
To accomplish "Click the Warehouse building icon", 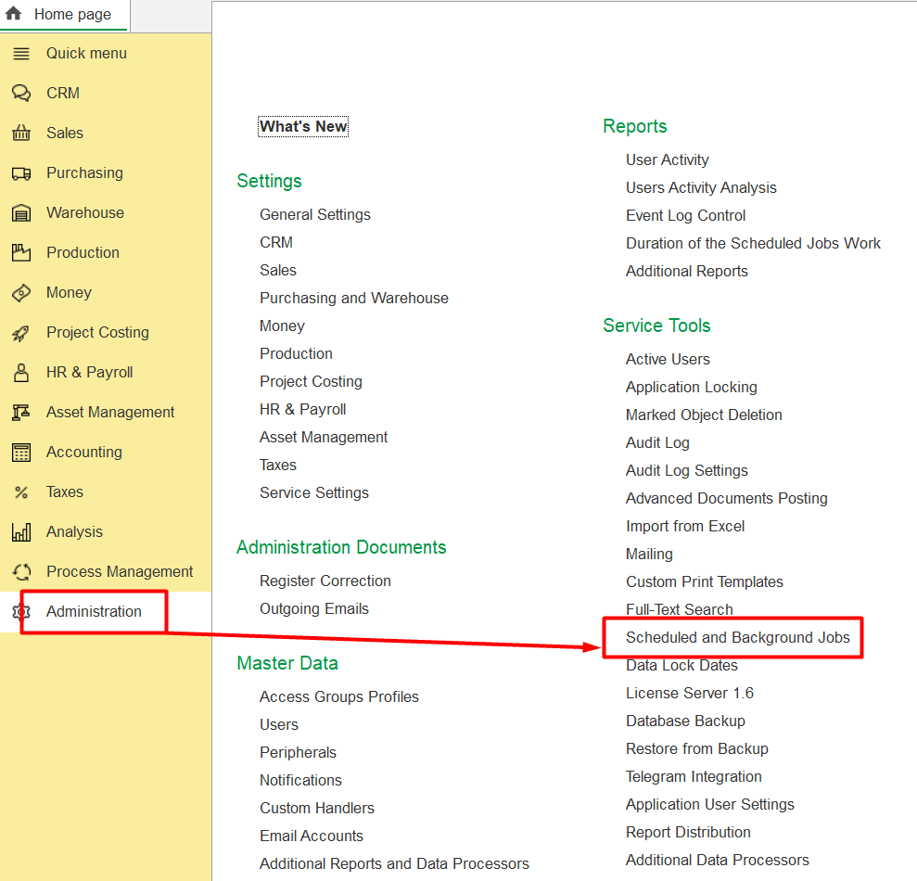I will 21,213.
